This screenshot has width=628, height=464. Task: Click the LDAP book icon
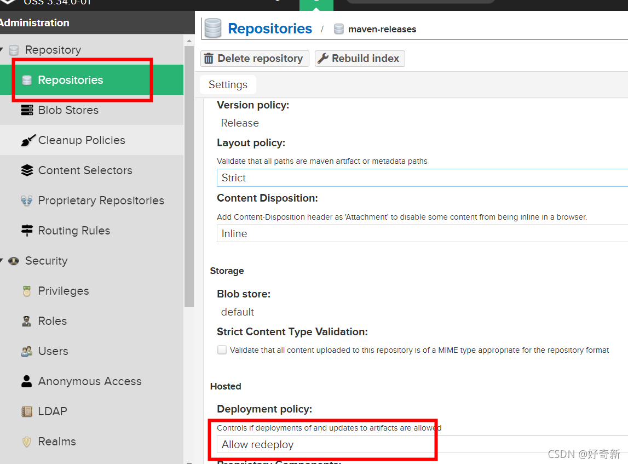point(26,411)
